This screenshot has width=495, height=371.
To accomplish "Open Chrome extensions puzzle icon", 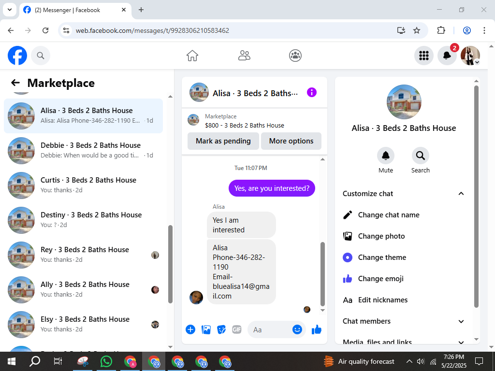I will coord(441,30).
